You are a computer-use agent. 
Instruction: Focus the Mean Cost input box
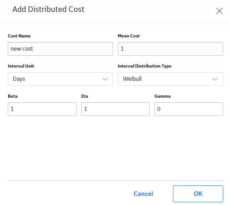(x=170, y=49)
